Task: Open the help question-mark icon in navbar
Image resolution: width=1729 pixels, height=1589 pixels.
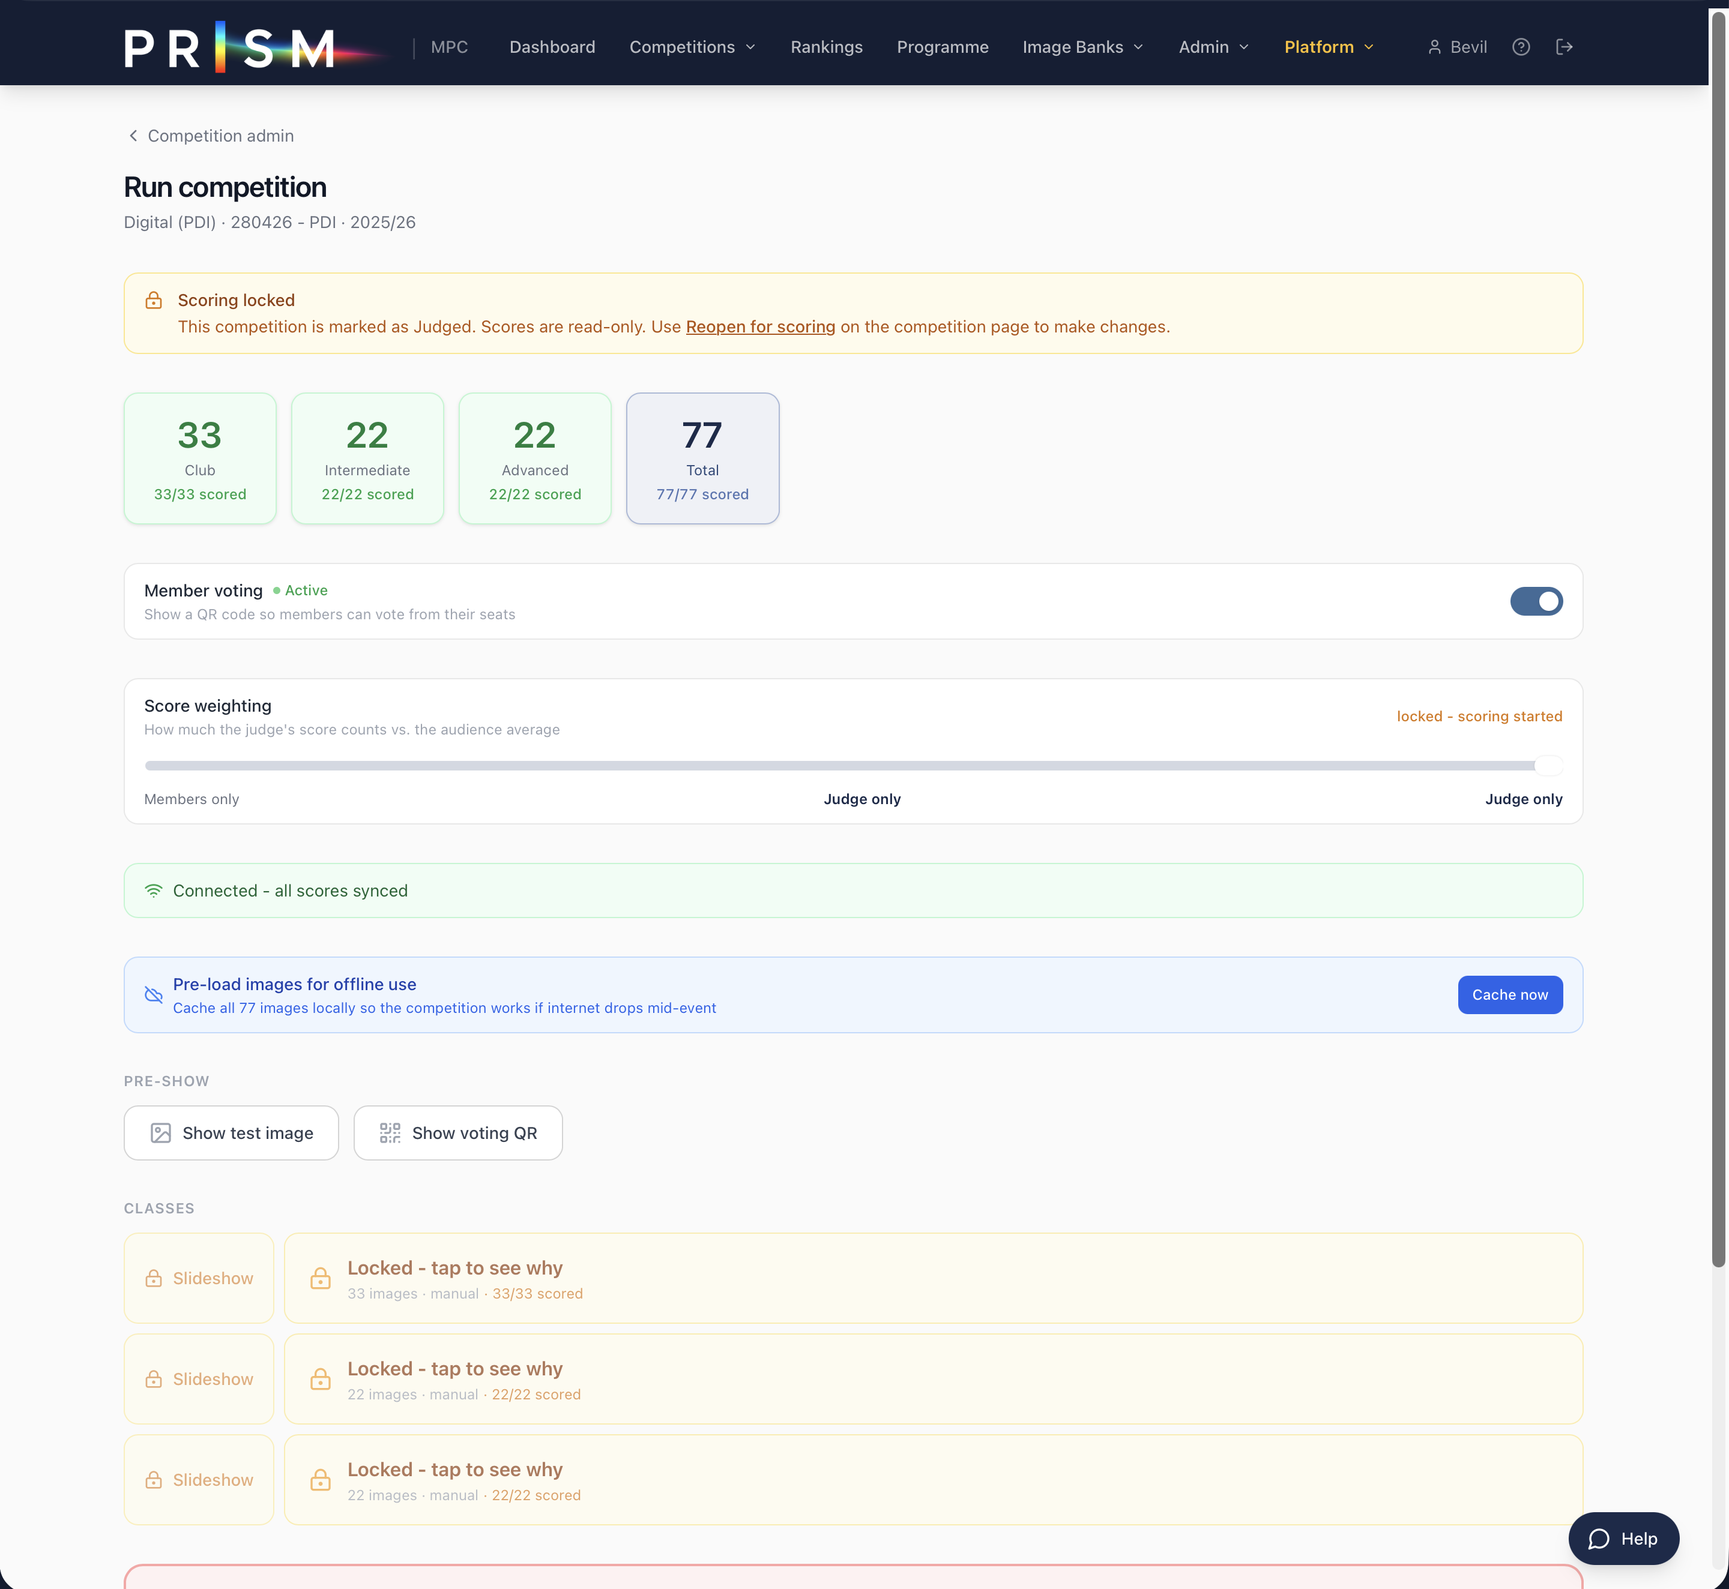Action: coord(1521,47)
